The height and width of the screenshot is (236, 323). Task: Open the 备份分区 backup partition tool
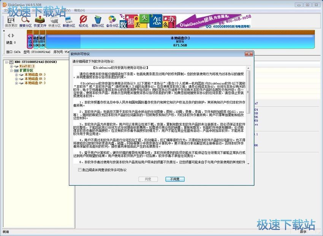point(112,21)
